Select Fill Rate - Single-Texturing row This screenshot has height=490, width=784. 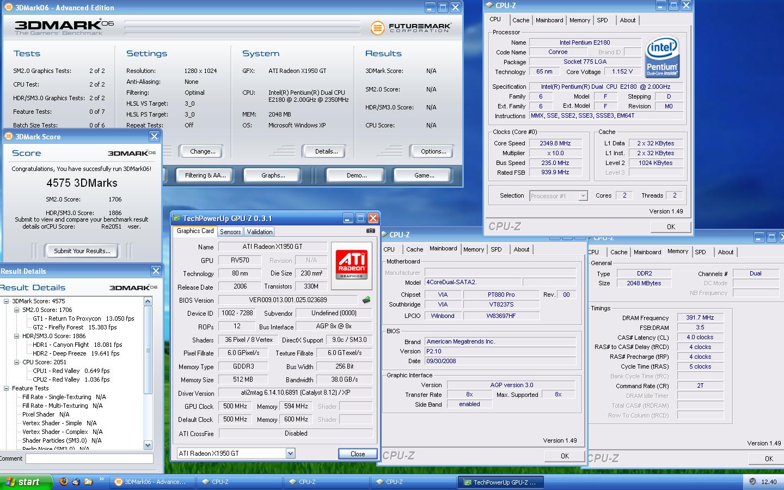click(64, 397)
